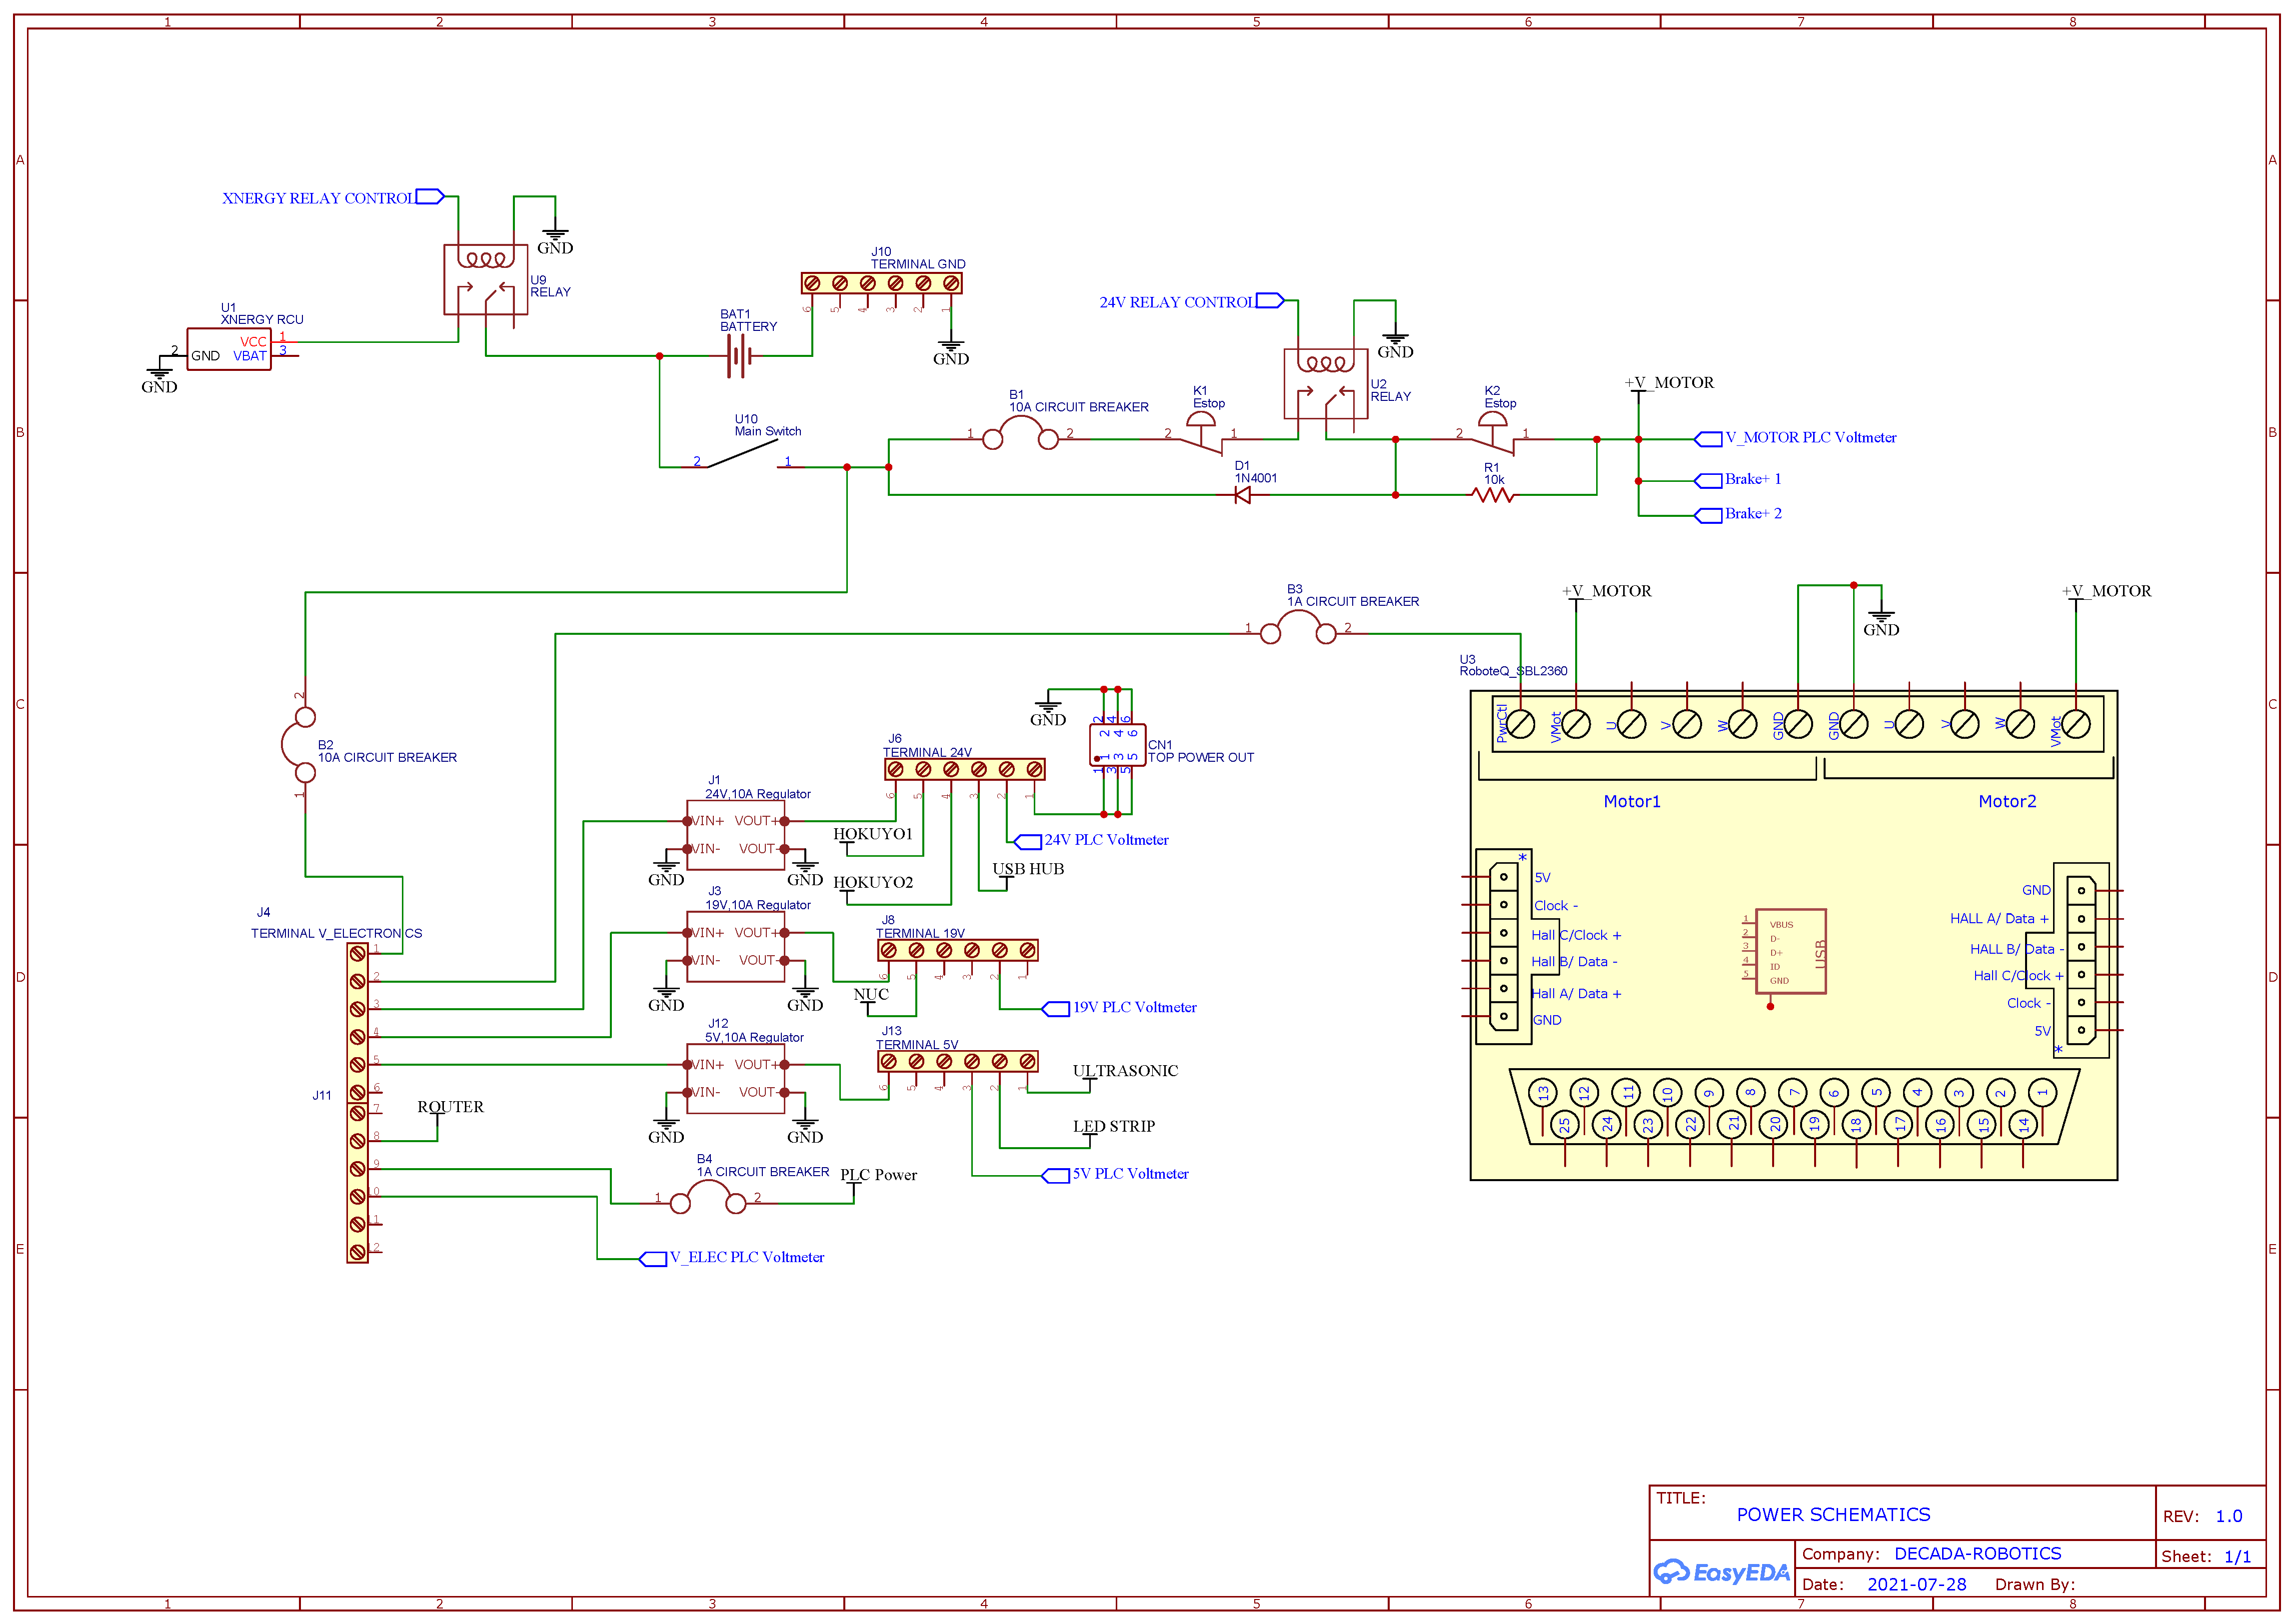Click the HOKUYO1 net label
The width and height of the screenshot is (2294, 1624).
873,834
